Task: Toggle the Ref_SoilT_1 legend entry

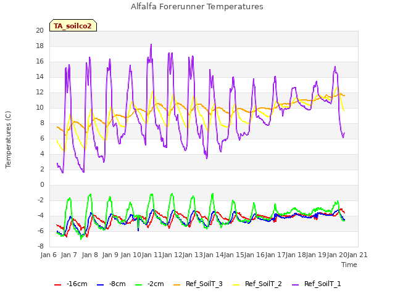Action: 317,284
